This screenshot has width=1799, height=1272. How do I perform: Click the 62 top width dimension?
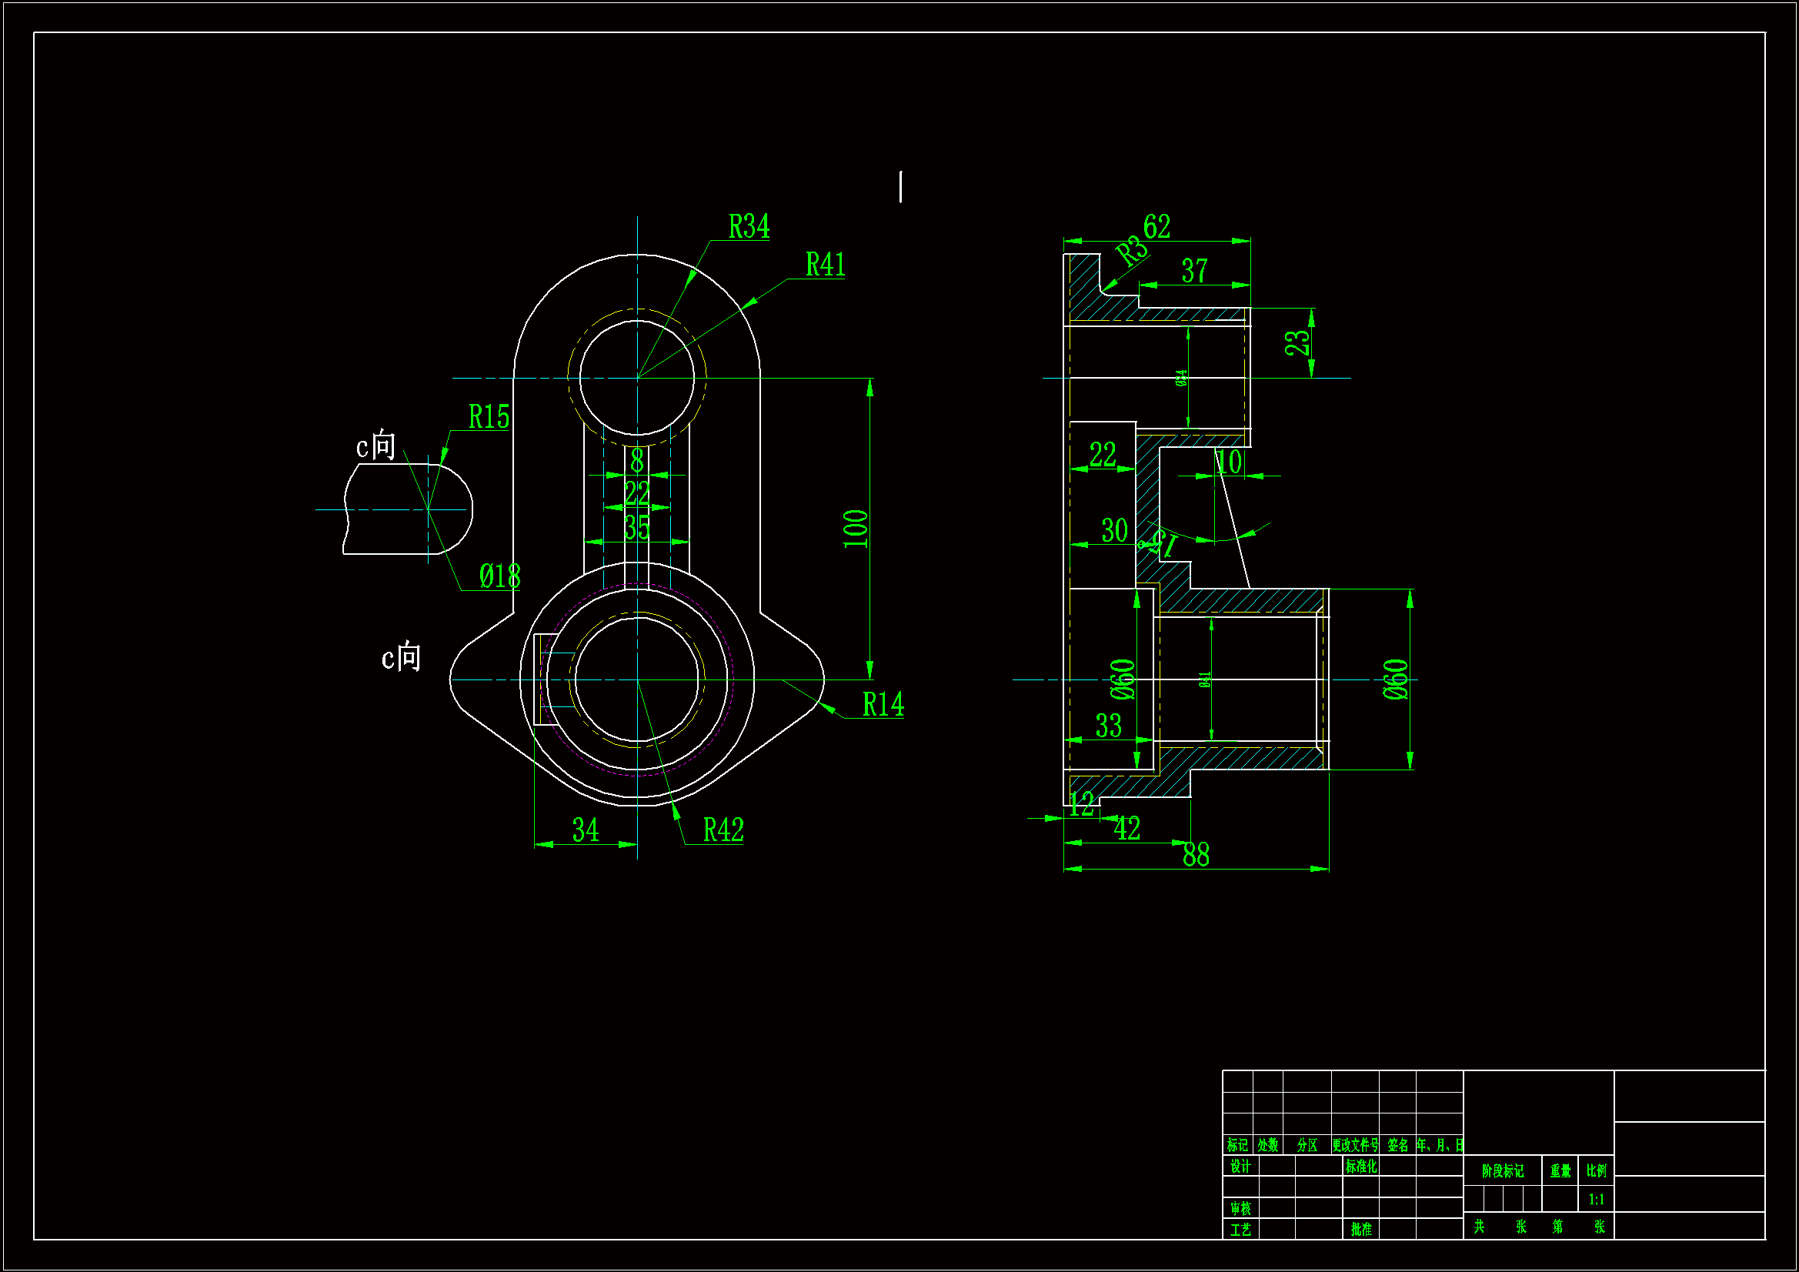pos(1156,227)
